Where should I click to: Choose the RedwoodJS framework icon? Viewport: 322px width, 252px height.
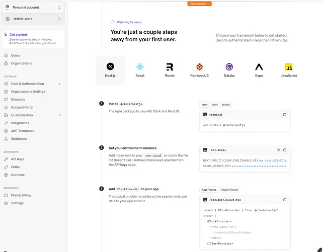tap(199, 67)
